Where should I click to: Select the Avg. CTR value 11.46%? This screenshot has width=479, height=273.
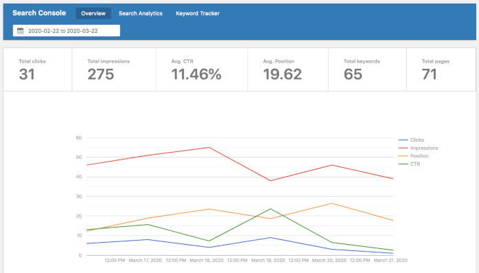click(x=196, y=74)
